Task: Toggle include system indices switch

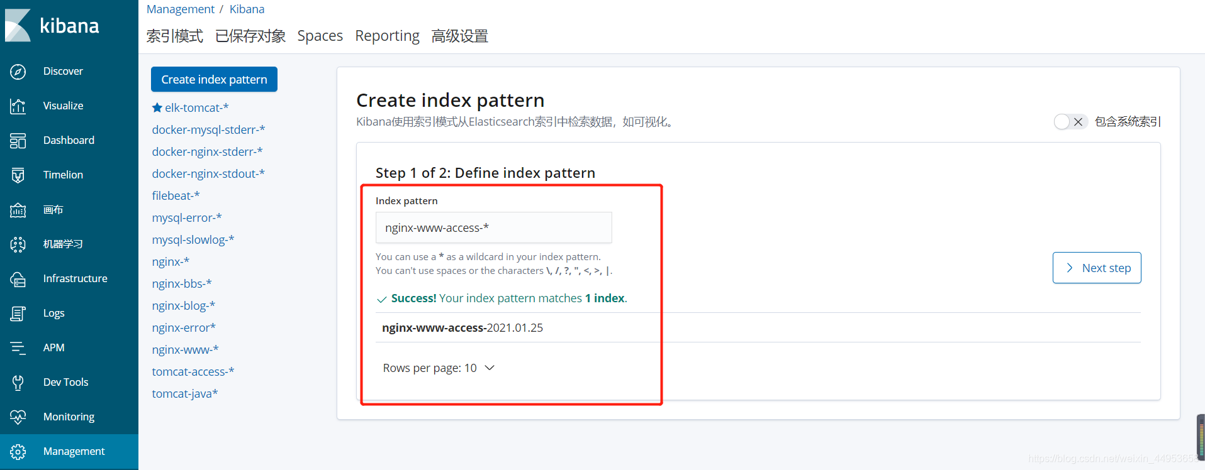Action: click(x=1070, y=121)
